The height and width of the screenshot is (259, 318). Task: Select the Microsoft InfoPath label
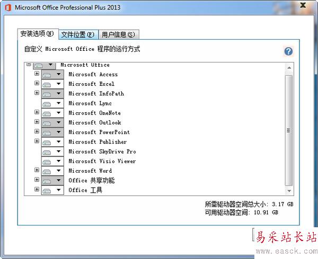point(96,94)
